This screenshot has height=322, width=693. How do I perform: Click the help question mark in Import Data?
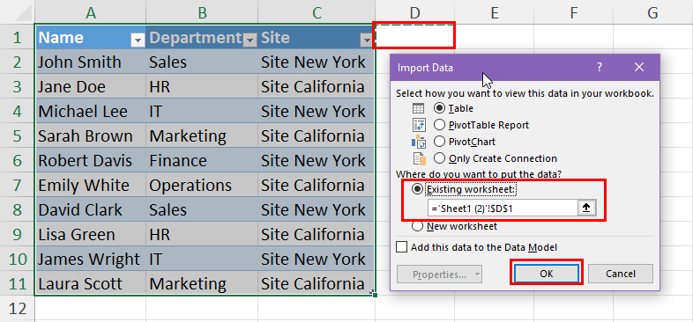[600, 68]
